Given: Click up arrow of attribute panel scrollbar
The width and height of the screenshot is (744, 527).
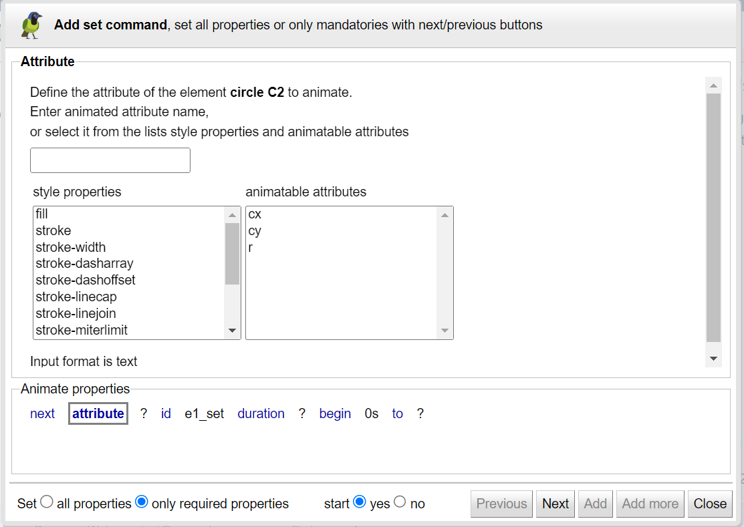Looking at the screenshot, I should click(x=713, y=85).
